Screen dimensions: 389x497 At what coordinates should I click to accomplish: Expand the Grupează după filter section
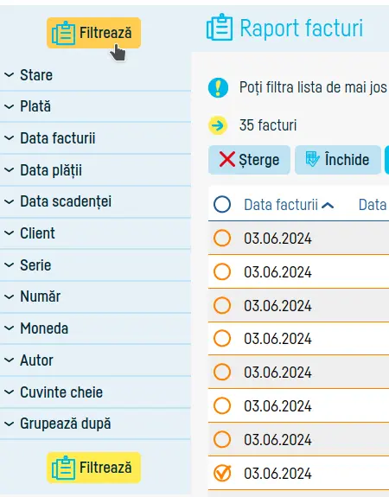(x=95, y=424)
